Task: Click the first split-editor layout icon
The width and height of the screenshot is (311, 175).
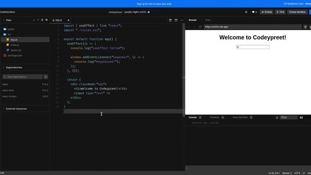Action: (x=171, y=20)
